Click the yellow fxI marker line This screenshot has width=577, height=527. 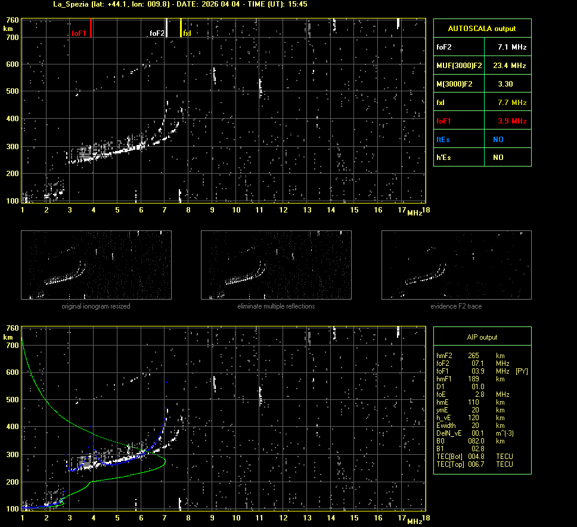[181, 28]
